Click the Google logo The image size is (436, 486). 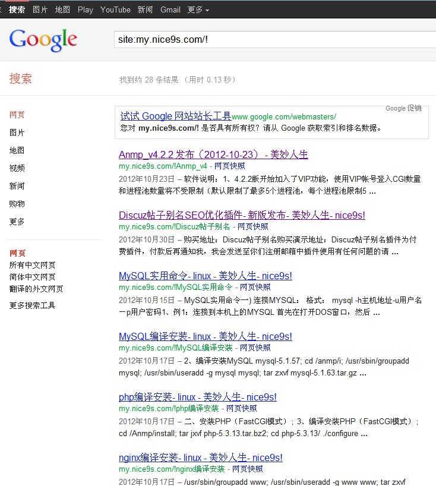point(43,40)
